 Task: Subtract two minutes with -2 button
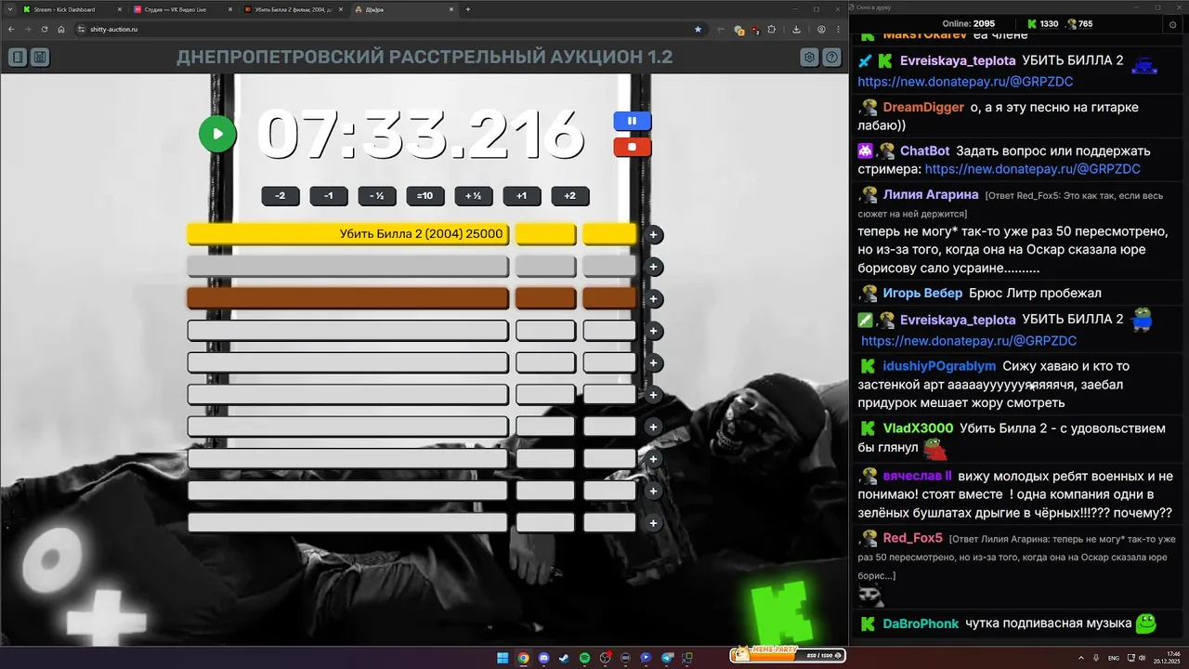280,196
